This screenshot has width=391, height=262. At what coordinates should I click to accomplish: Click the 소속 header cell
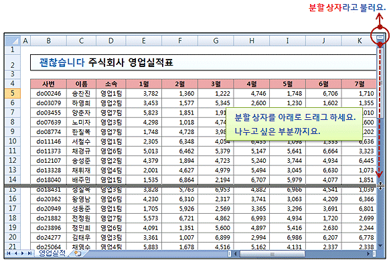(x=111, y=84)
